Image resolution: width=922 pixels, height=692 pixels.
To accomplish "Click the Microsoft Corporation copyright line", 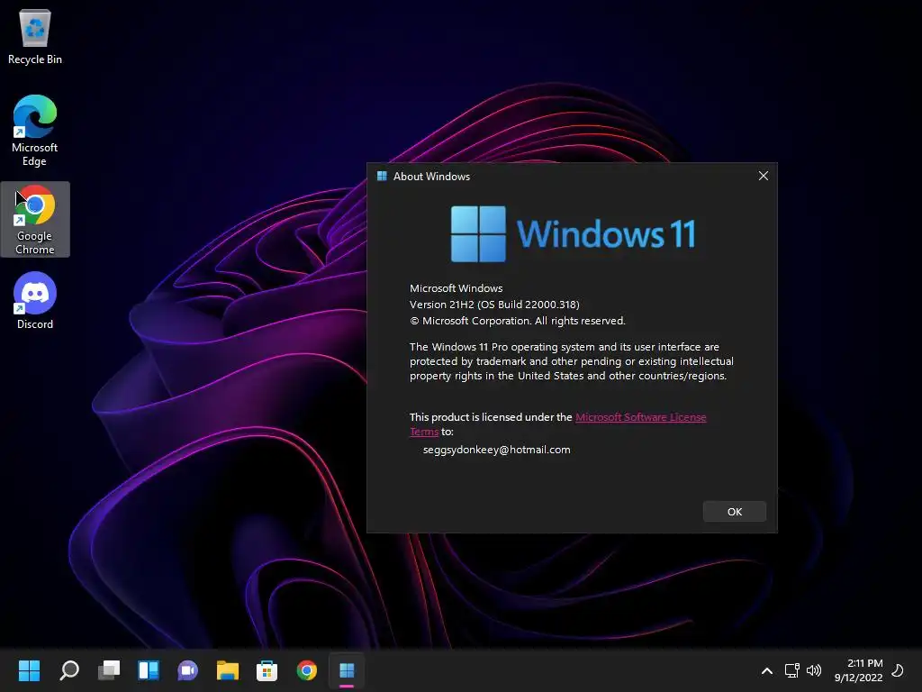I will tap(518, 321).
